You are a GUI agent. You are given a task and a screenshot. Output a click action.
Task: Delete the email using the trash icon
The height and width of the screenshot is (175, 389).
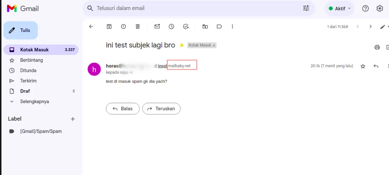[138, 27]
